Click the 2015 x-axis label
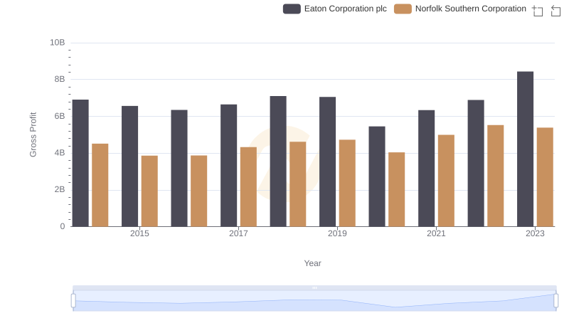569x328 pixels. pyautogui.click(x=139, y=233)
